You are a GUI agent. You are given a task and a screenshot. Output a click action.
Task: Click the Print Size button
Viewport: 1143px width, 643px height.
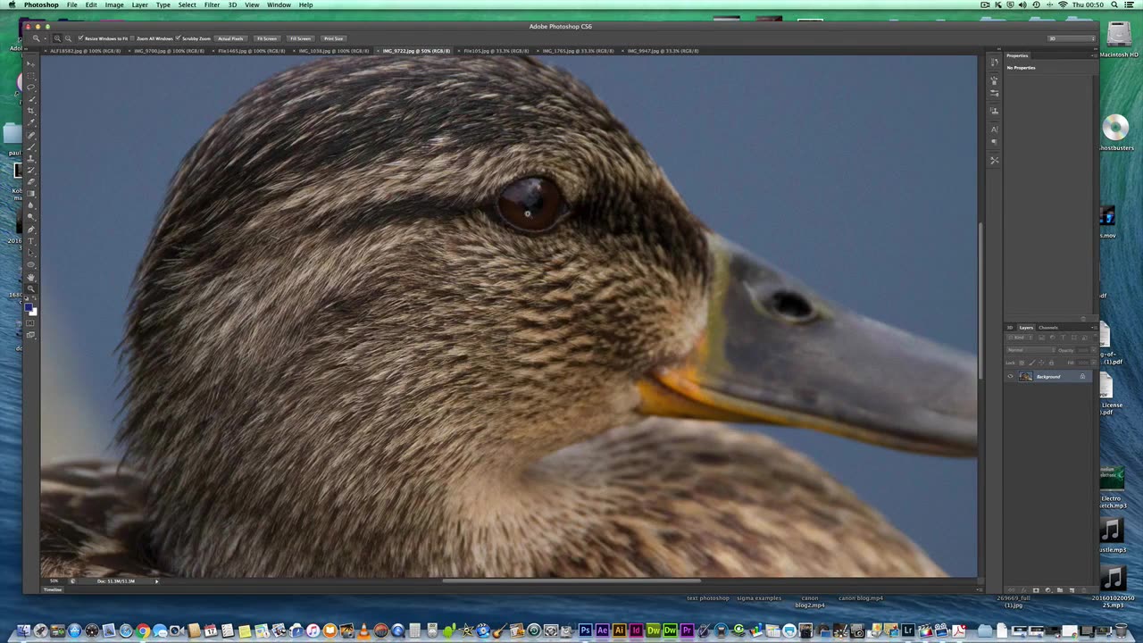(333, 38)
